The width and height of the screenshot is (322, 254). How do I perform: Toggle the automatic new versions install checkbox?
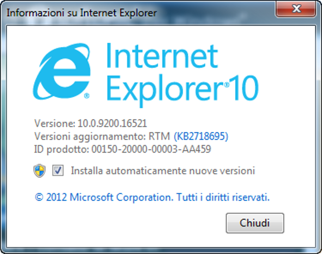[58, 170]
